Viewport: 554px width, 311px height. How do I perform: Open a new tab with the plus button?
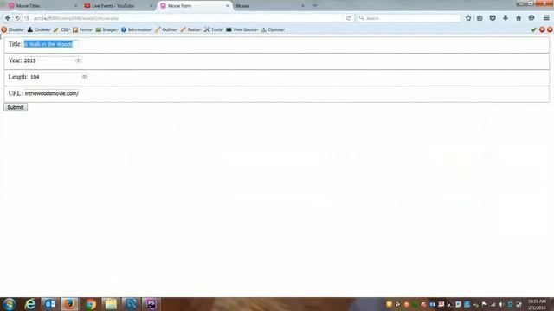pos(315,6)
